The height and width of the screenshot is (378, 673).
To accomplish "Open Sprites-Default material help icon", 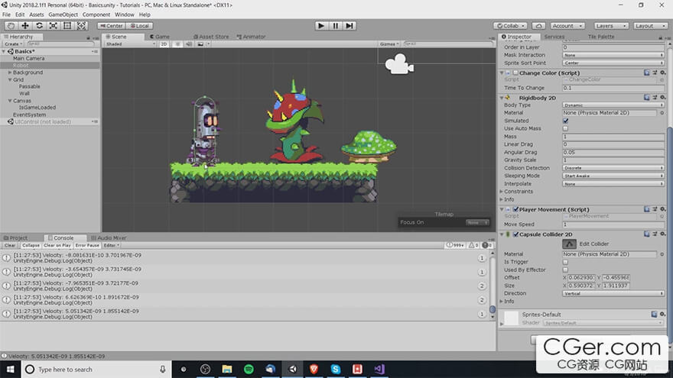I will 654,314.
